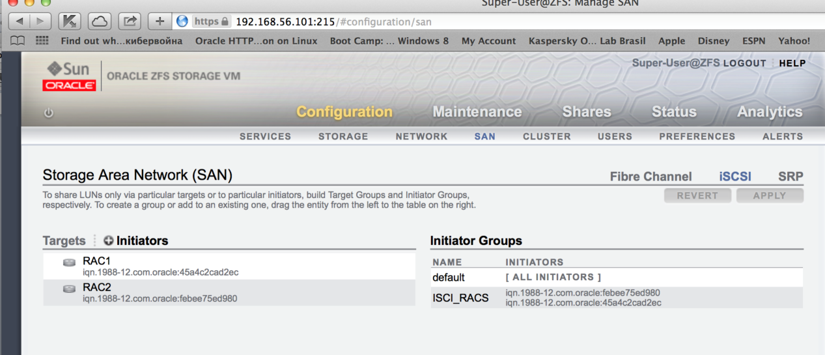Image resolution: width=825 pixels, height=355 pixels.
Task: Select the SERVICES submenu
Action: pyautogui.click(x=265, y=136)
